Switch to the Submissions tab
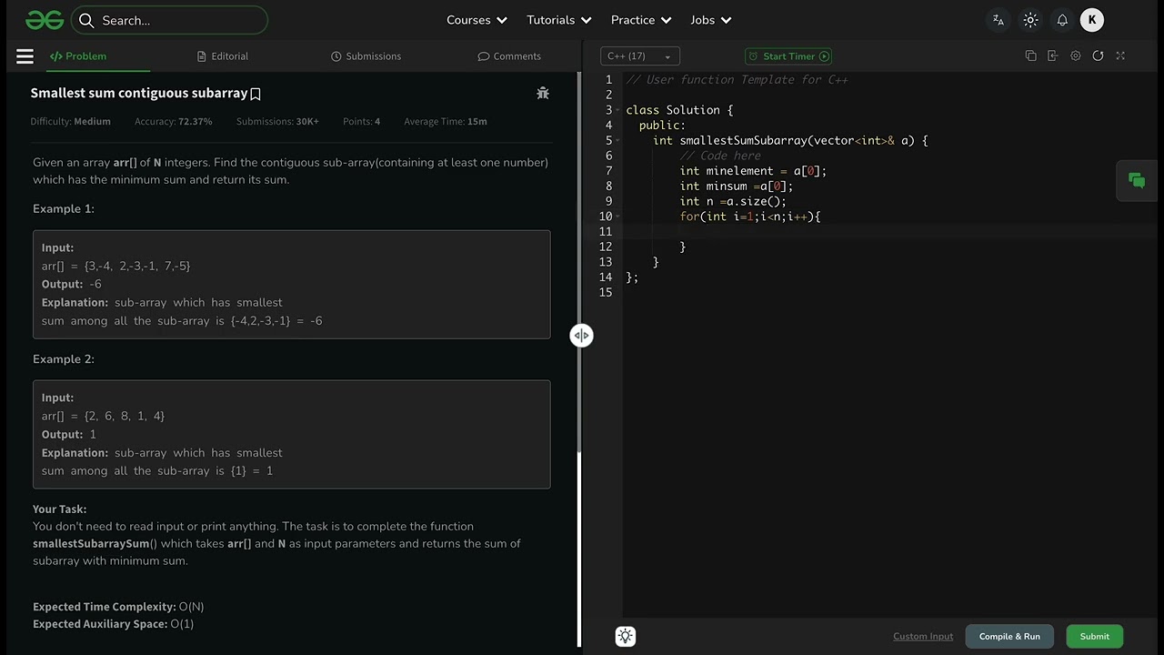The height and width of the screenshot is (655, 1164). (x=366, y=56)
